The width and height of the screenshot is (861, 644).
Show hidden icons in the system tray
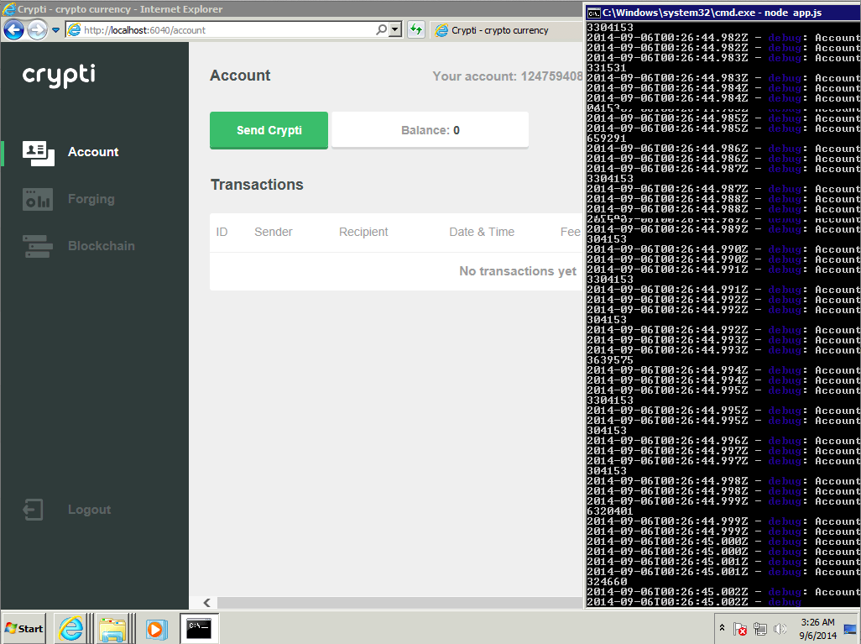point(722,628)
